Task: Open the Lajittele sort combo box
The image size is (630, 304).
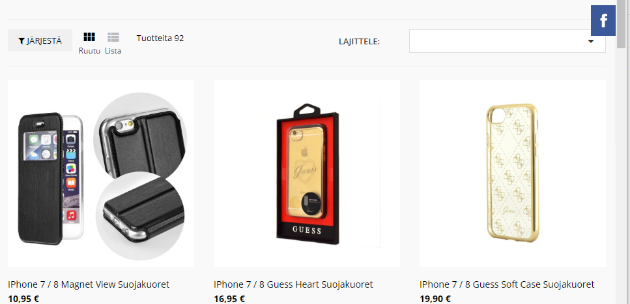Action: tap(507, 41)
